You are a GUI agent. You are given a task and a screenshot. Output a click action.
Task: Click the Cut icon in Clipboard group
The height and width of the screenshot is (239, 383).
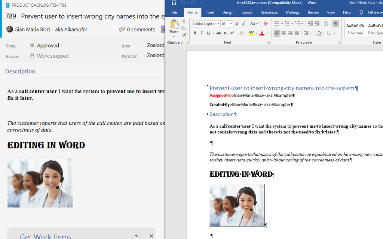tap(184, 21)
